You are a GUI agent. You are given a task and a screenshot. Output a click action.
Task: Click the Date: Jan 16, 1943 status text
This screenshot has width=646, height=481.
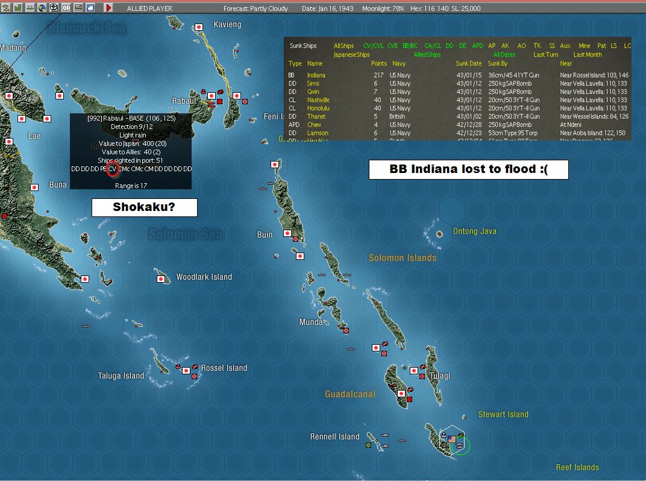pos(328,8)
